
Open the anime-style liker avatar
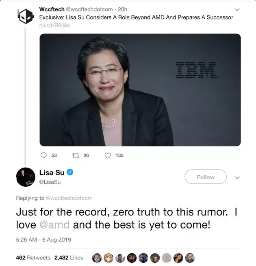pyautogui.click(x=108, y=258)
